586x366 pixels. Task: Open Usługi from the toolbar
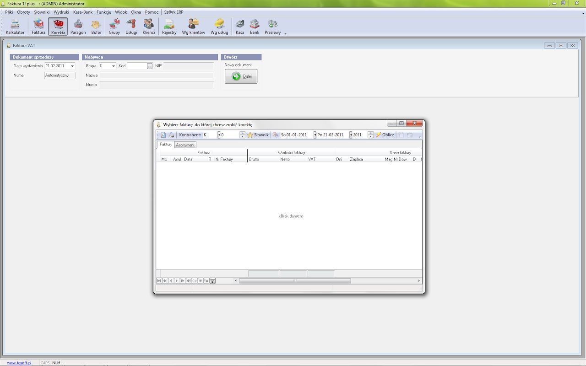(131, 27)
